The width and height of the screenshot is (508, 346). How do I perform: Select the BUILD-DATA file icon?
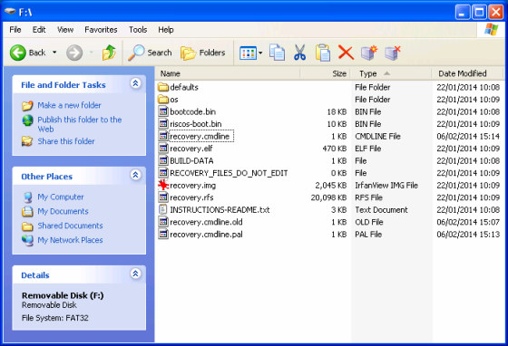coord(163,160)
